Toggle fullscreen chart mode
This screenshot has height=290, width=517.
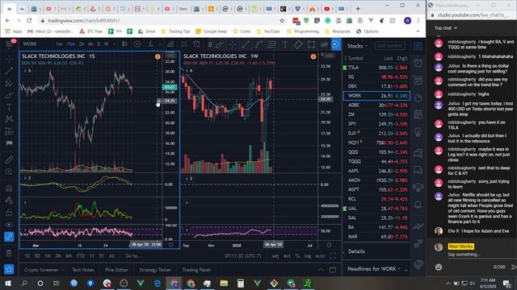333,256
